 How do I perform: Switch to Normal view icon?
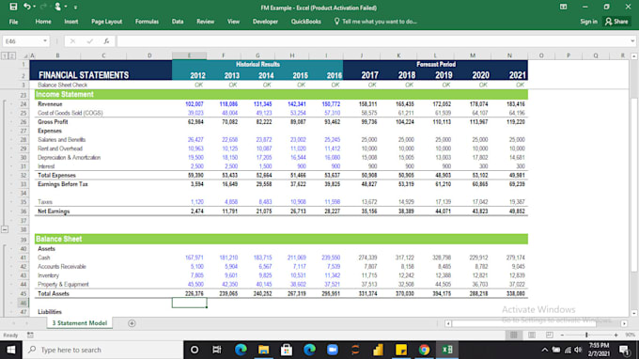513,335
